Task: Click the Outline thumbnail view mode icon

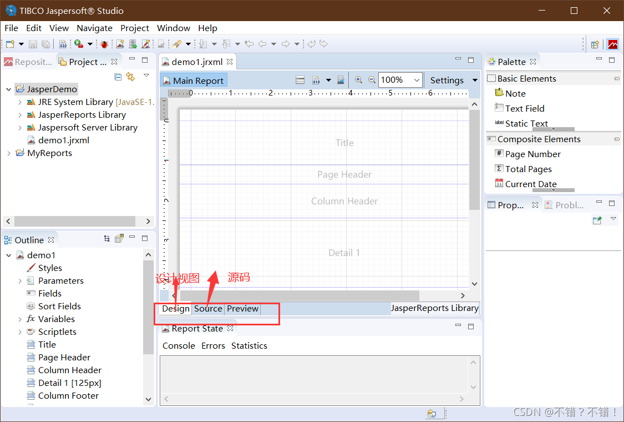Action: click(119, 238)
